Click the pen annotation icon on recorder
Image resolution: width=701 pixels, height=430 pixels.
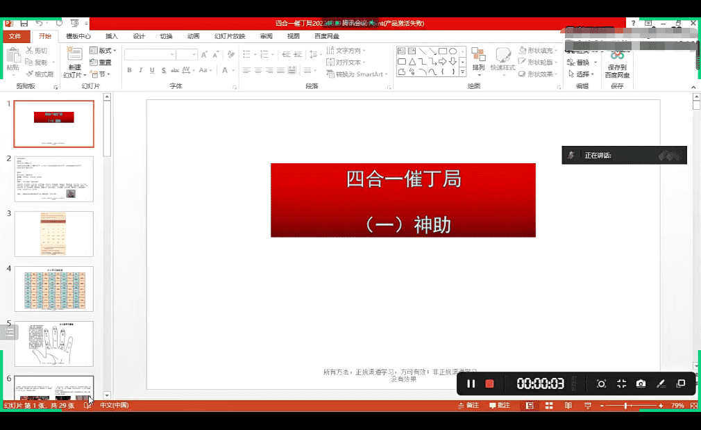(661, 383)
